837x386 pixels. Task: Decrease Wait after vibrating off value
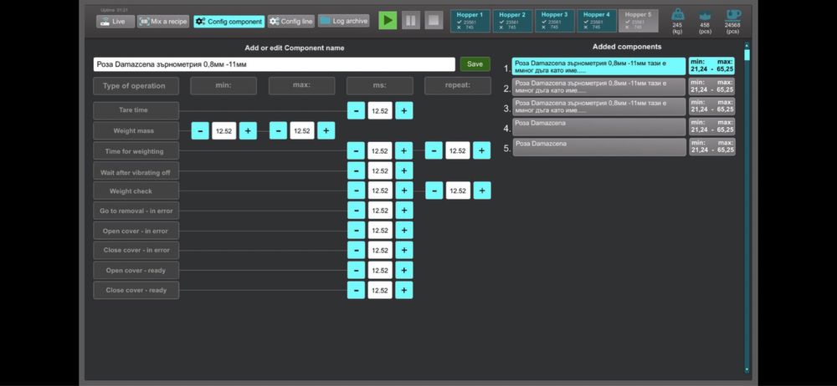[x=356, y=170]
